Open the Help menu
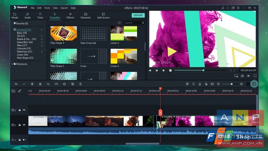Image resolution: width=268 pixels, height=151 pixels. [73, 8]
